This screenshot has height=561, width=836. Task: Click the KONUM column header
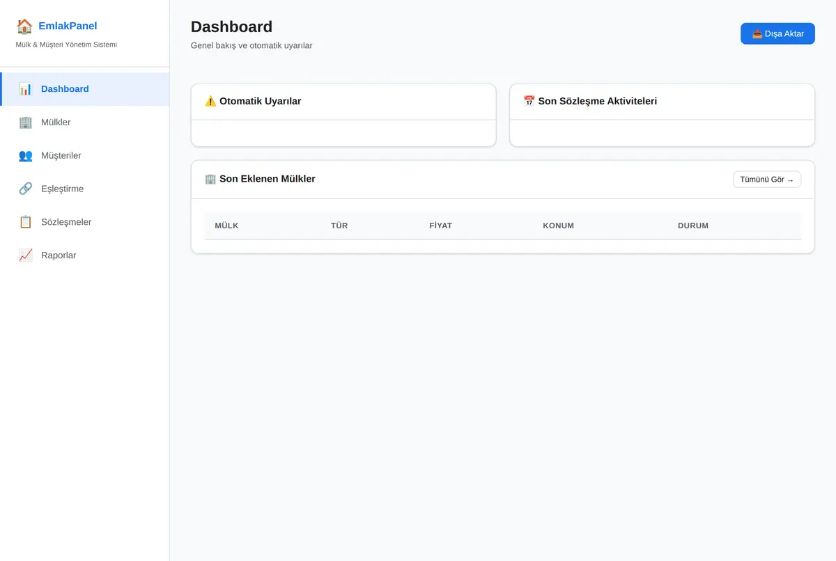tap(559, 226)
